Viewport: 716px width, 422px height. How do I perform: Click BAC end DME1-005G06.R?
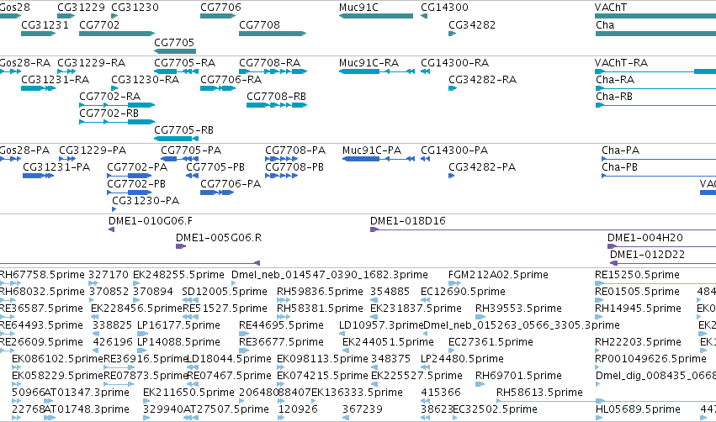[181, 246]
